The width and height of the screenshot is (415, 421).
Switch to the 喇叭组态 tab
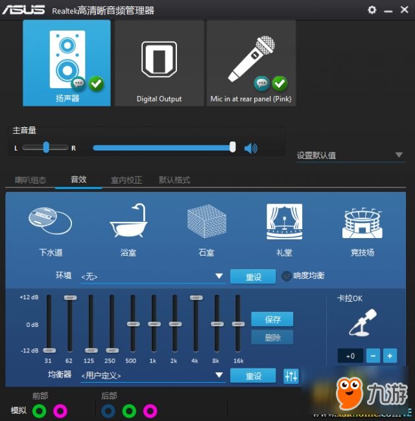point(30,180)
